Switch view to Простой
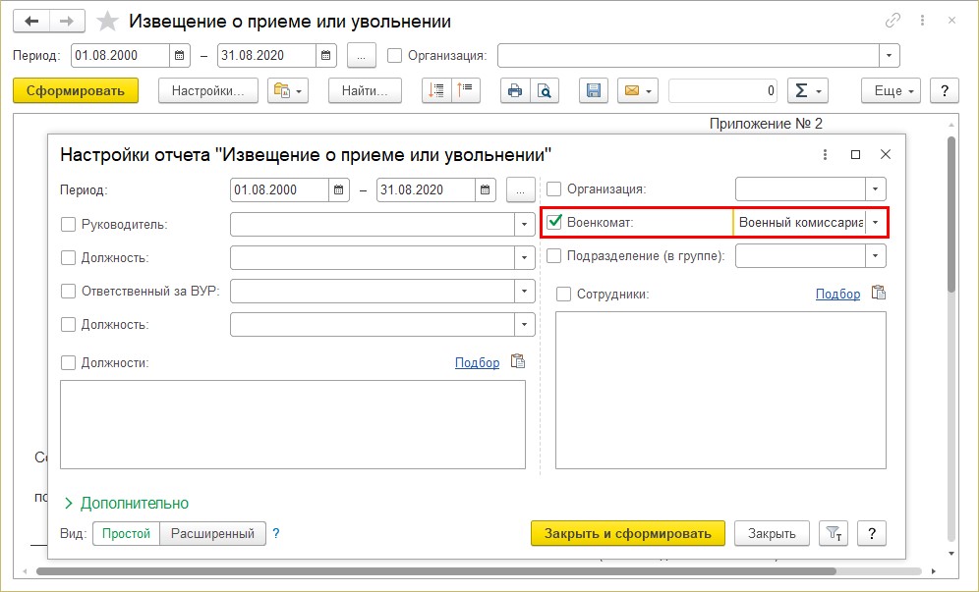 (126, 533)
